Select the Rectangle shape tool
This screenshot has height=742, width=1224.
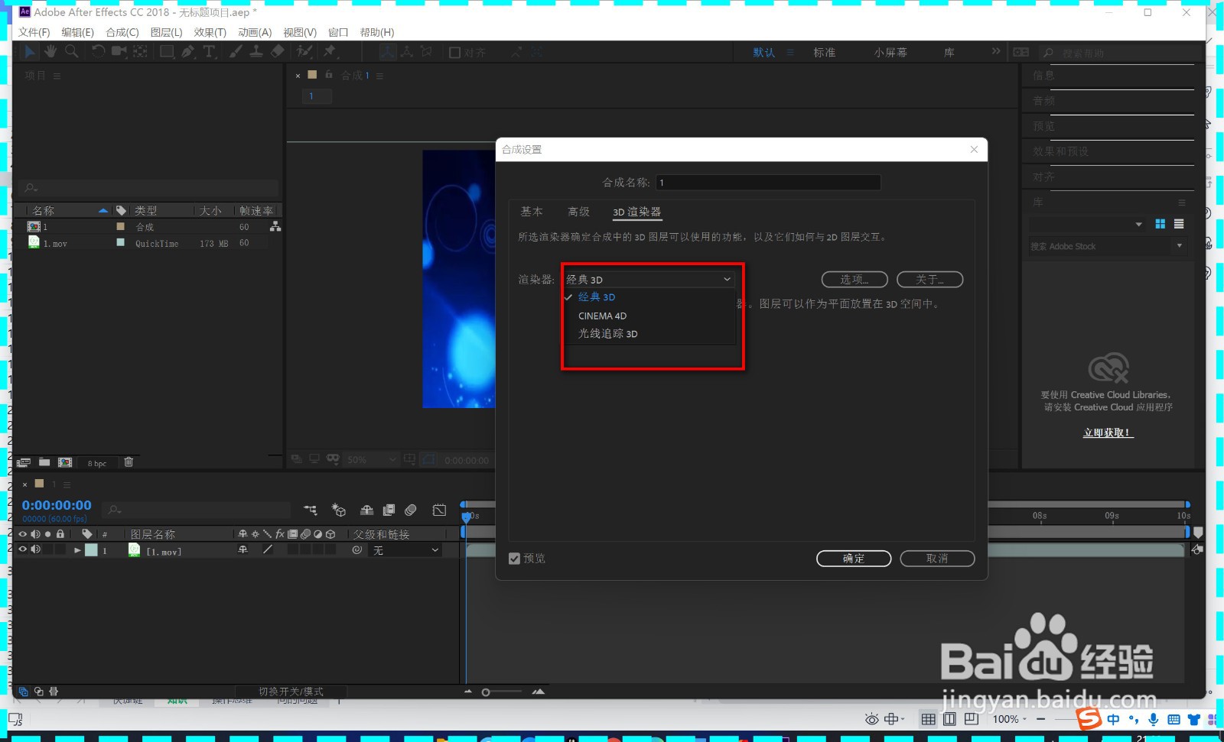167,51
